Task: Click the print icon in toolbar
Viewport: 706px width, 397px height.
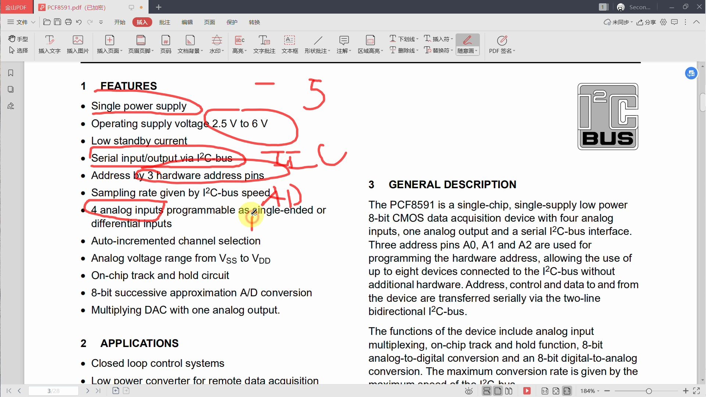Action: [x=68, y=22]
